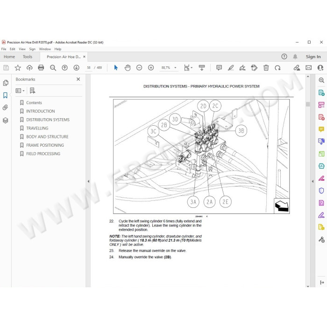Select the Highlight text pen

tap(231, 68)
